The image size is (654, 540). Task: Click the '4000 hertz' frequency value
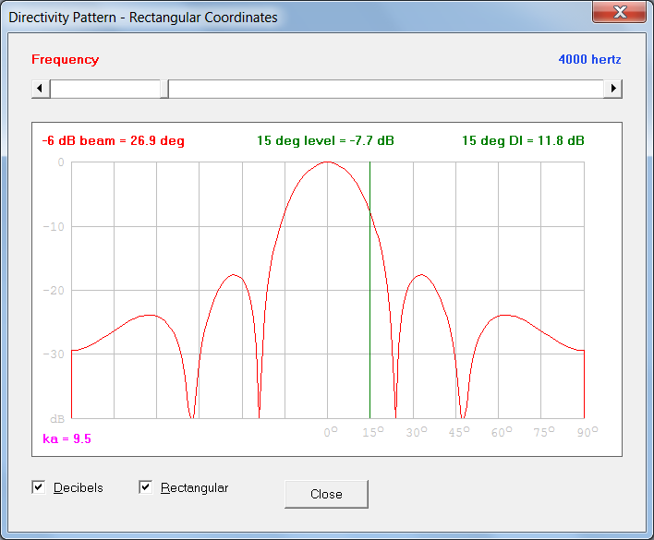589,59
